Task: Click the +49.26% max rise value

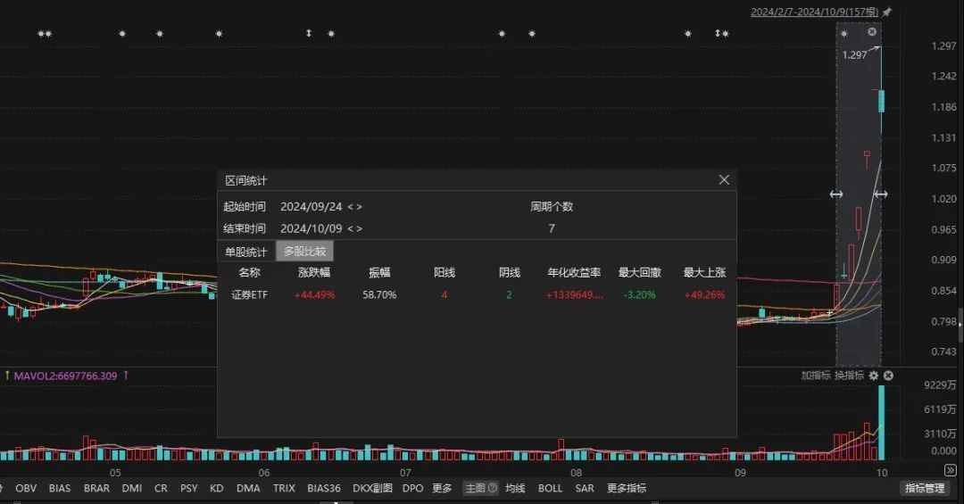Action: pyautogui.click(x=704, y=295)
